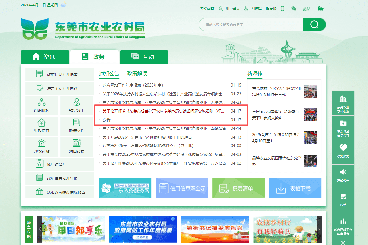Click the mobile phone version icon
The image size is (368, 245).
click(282, 9)
